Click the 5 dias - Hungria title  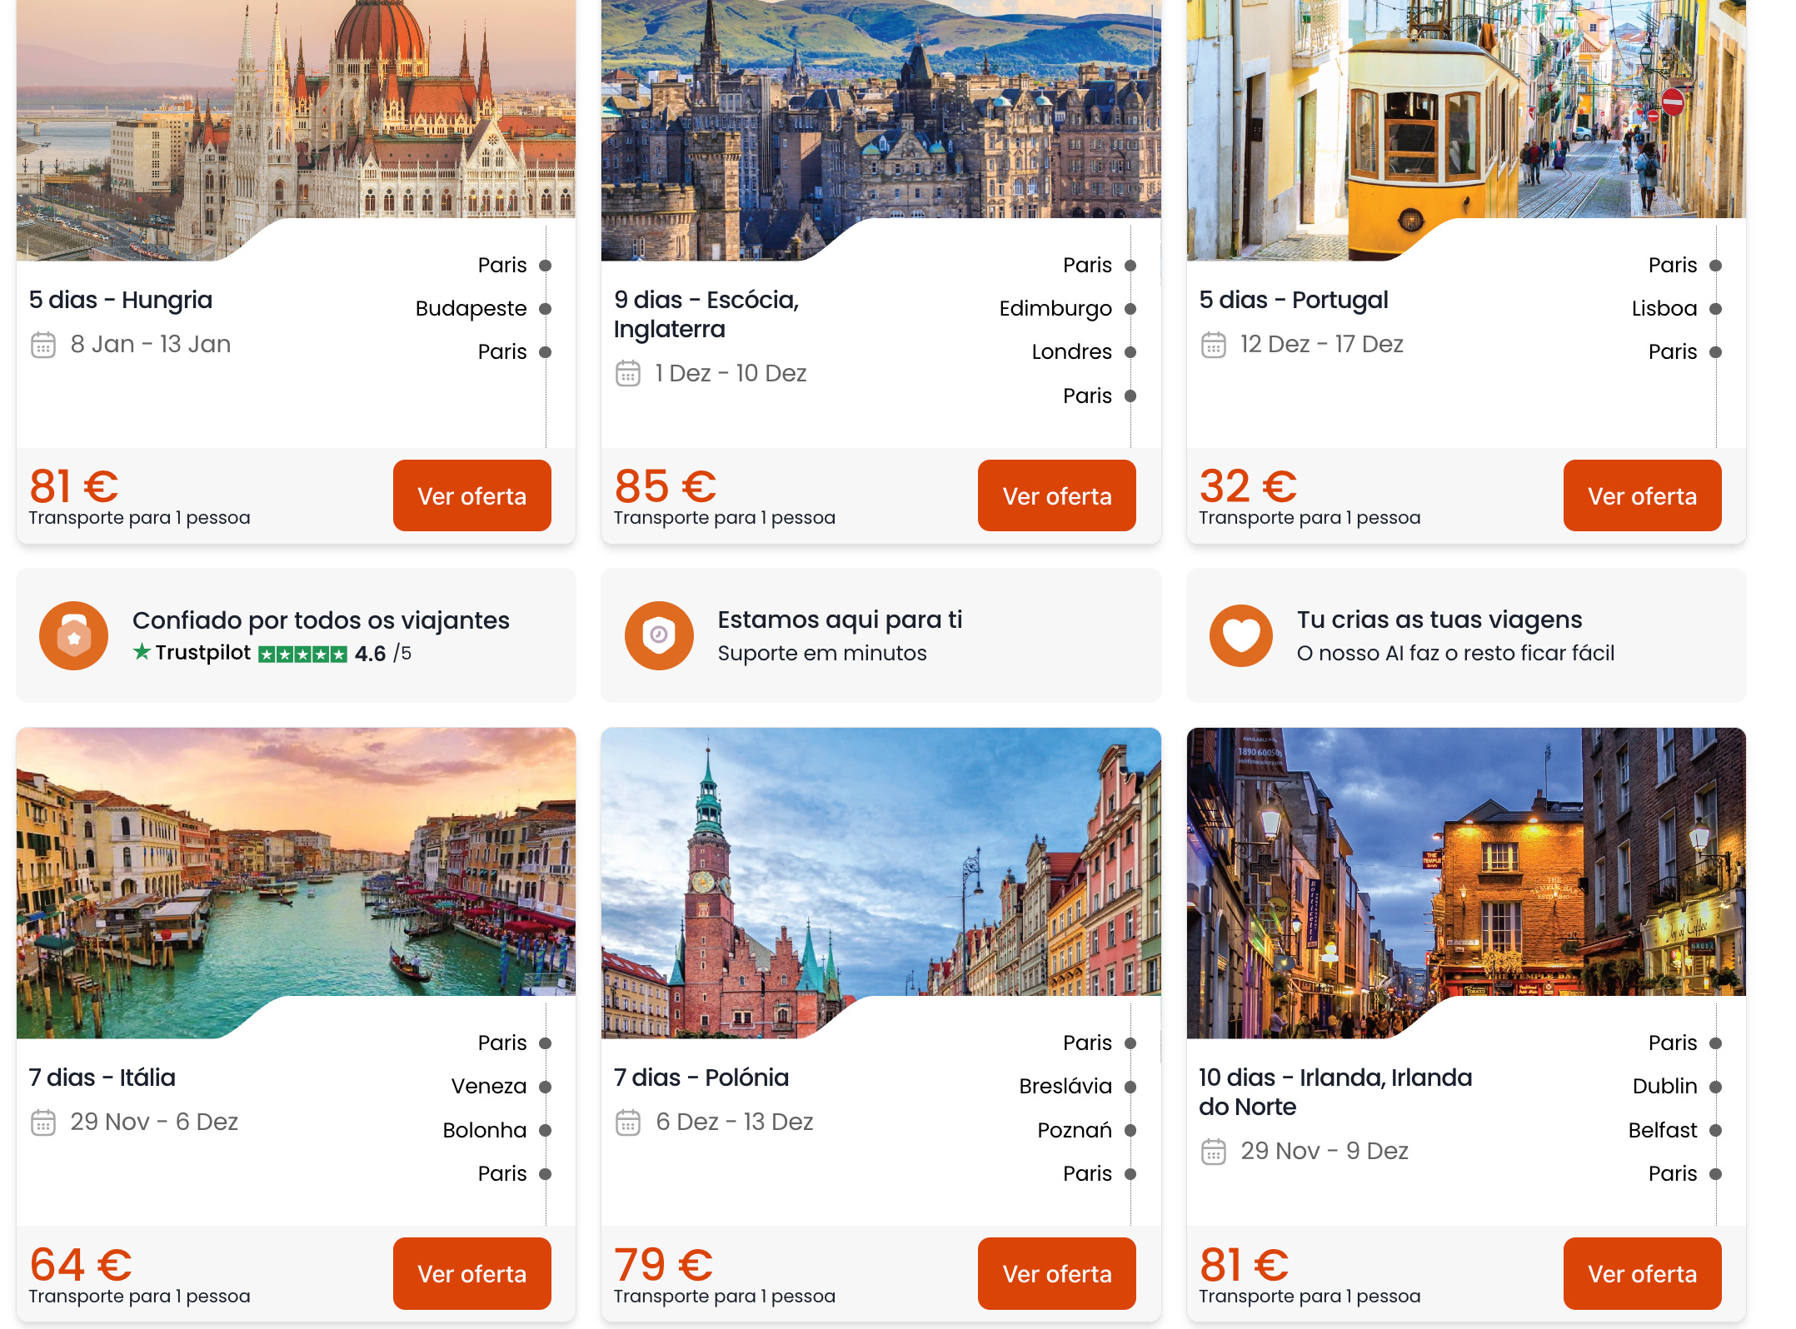[x=121, y=300]
